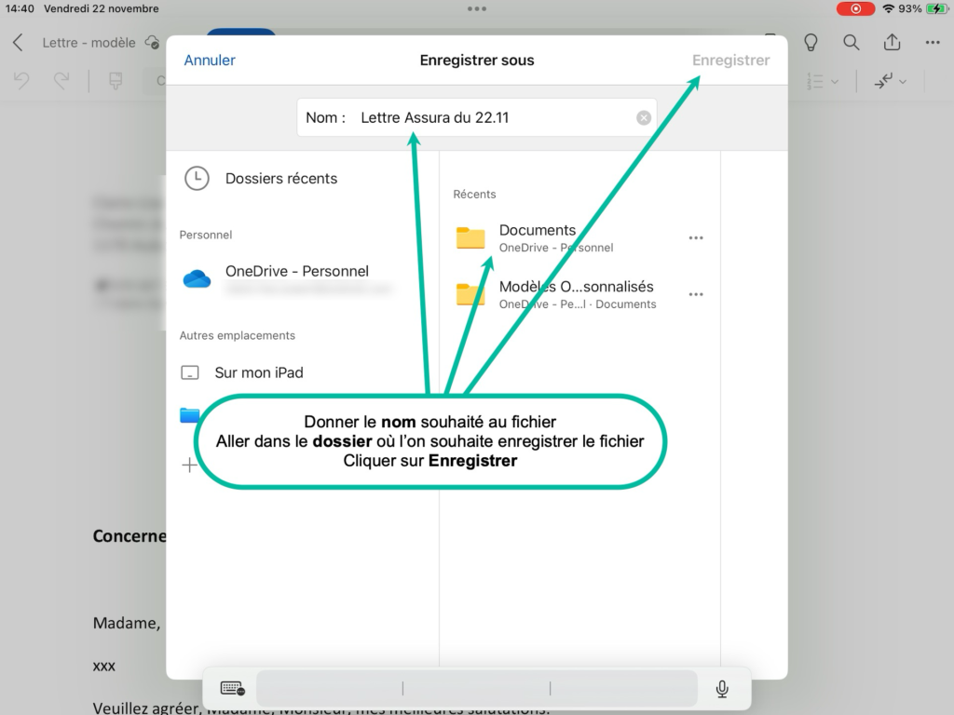Click the lightbulb icon in the toolbar
Screen dimensions: 954x715
click(811, 43)
